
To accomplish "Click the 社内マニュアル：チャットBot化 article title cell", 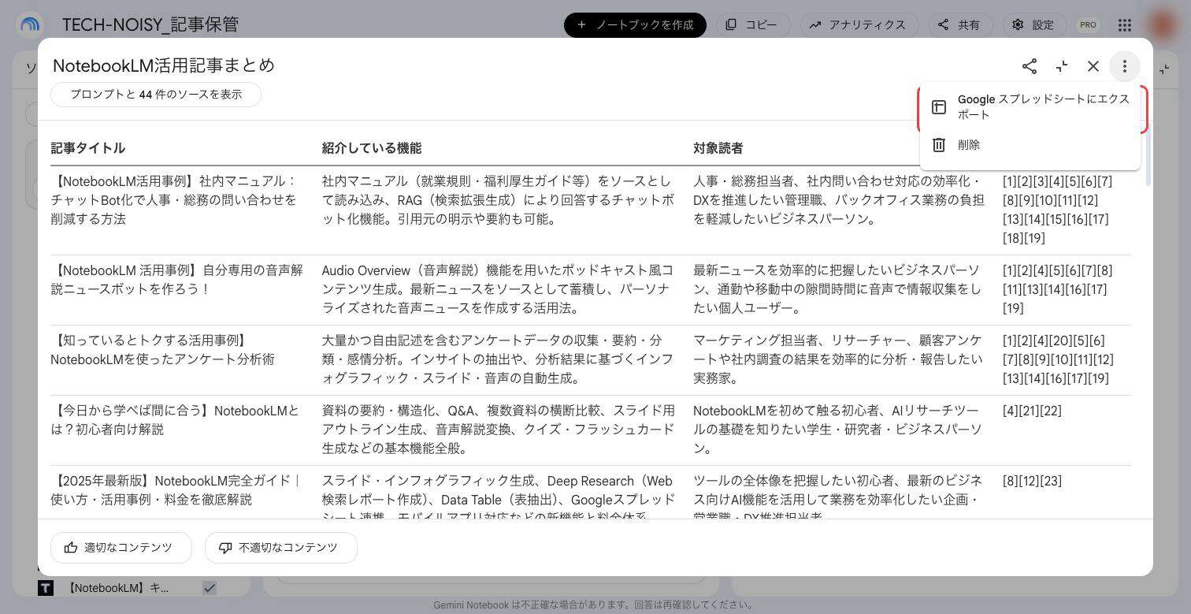I will click(x=174, y=200).
